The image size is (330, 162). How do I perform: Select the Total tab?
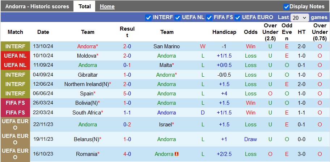click(x=84, y=6)
